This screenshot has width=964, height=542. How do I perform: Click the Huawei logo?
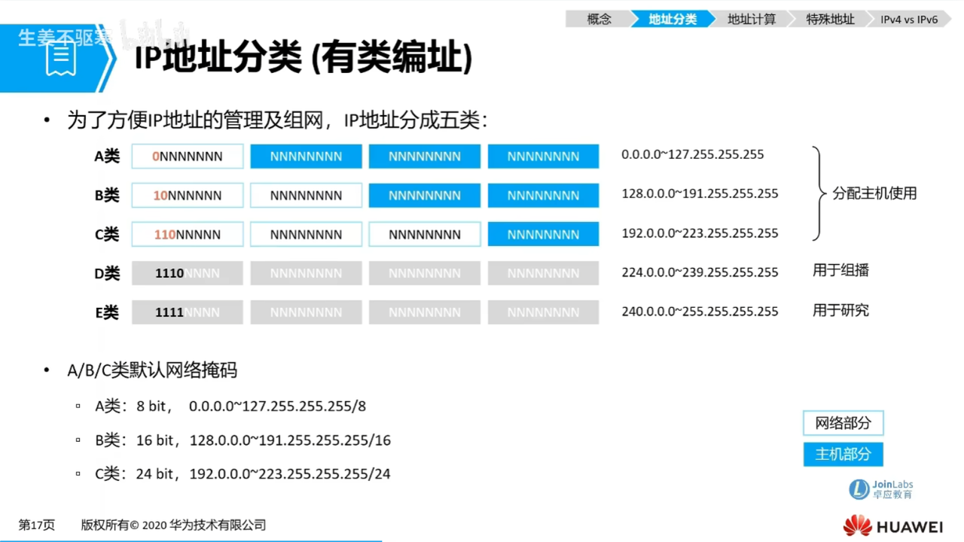[892, 525]
